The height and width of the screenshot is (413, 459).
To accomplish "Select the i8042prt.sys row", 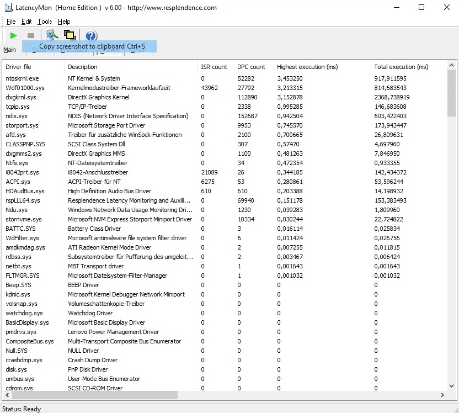I will [x=225, y=172].
